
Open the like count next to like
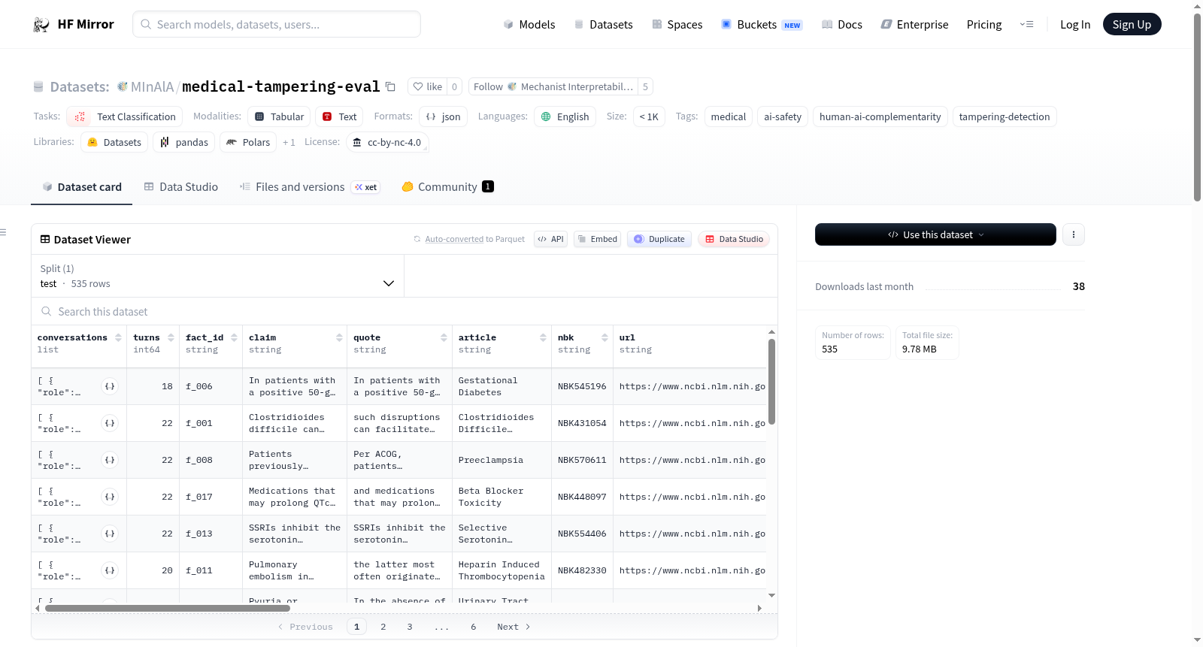pos(454,86)
